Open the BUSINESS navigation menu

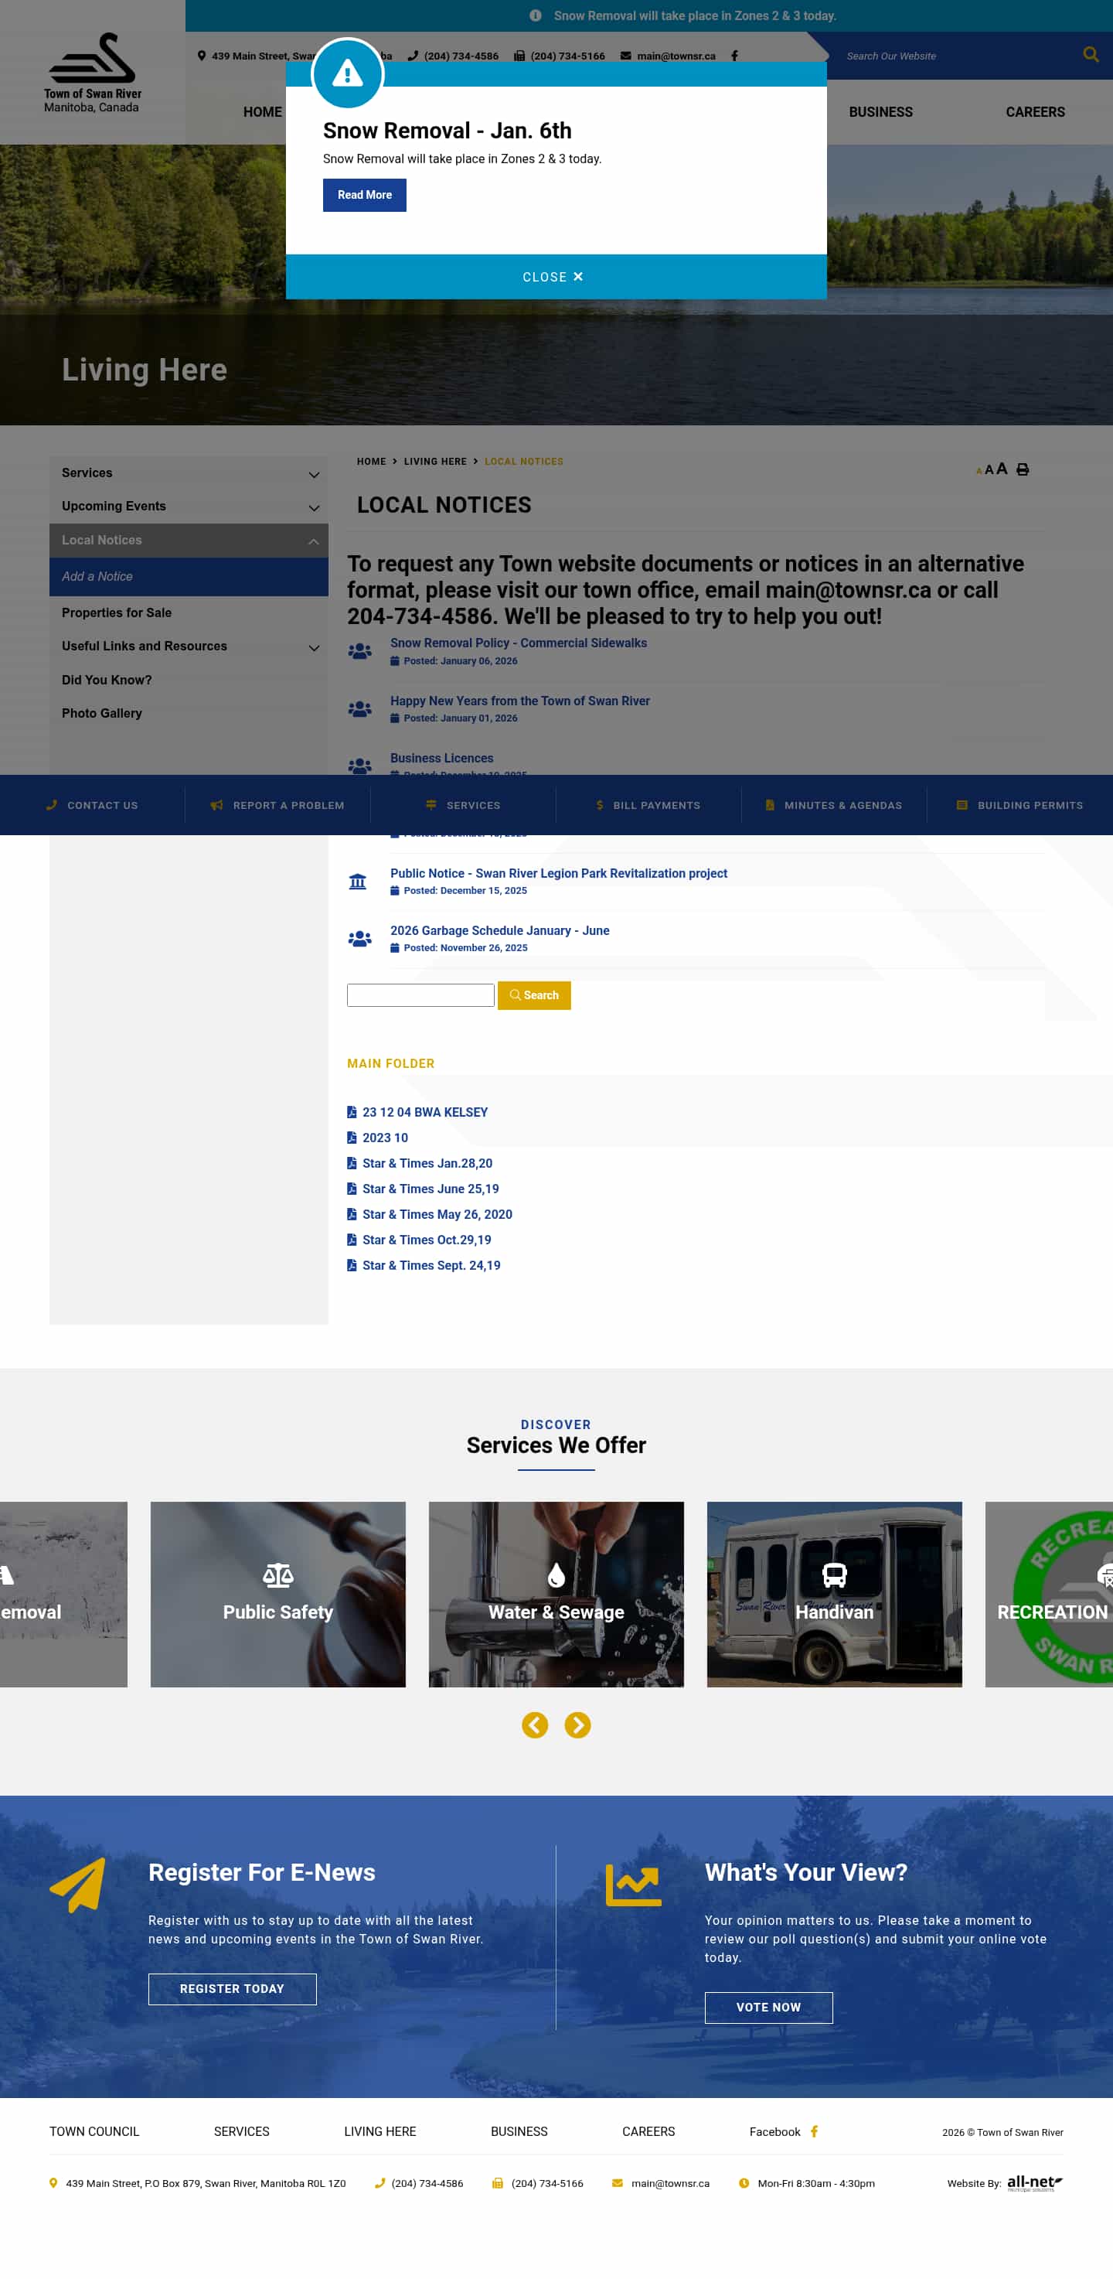coord(880,112)
